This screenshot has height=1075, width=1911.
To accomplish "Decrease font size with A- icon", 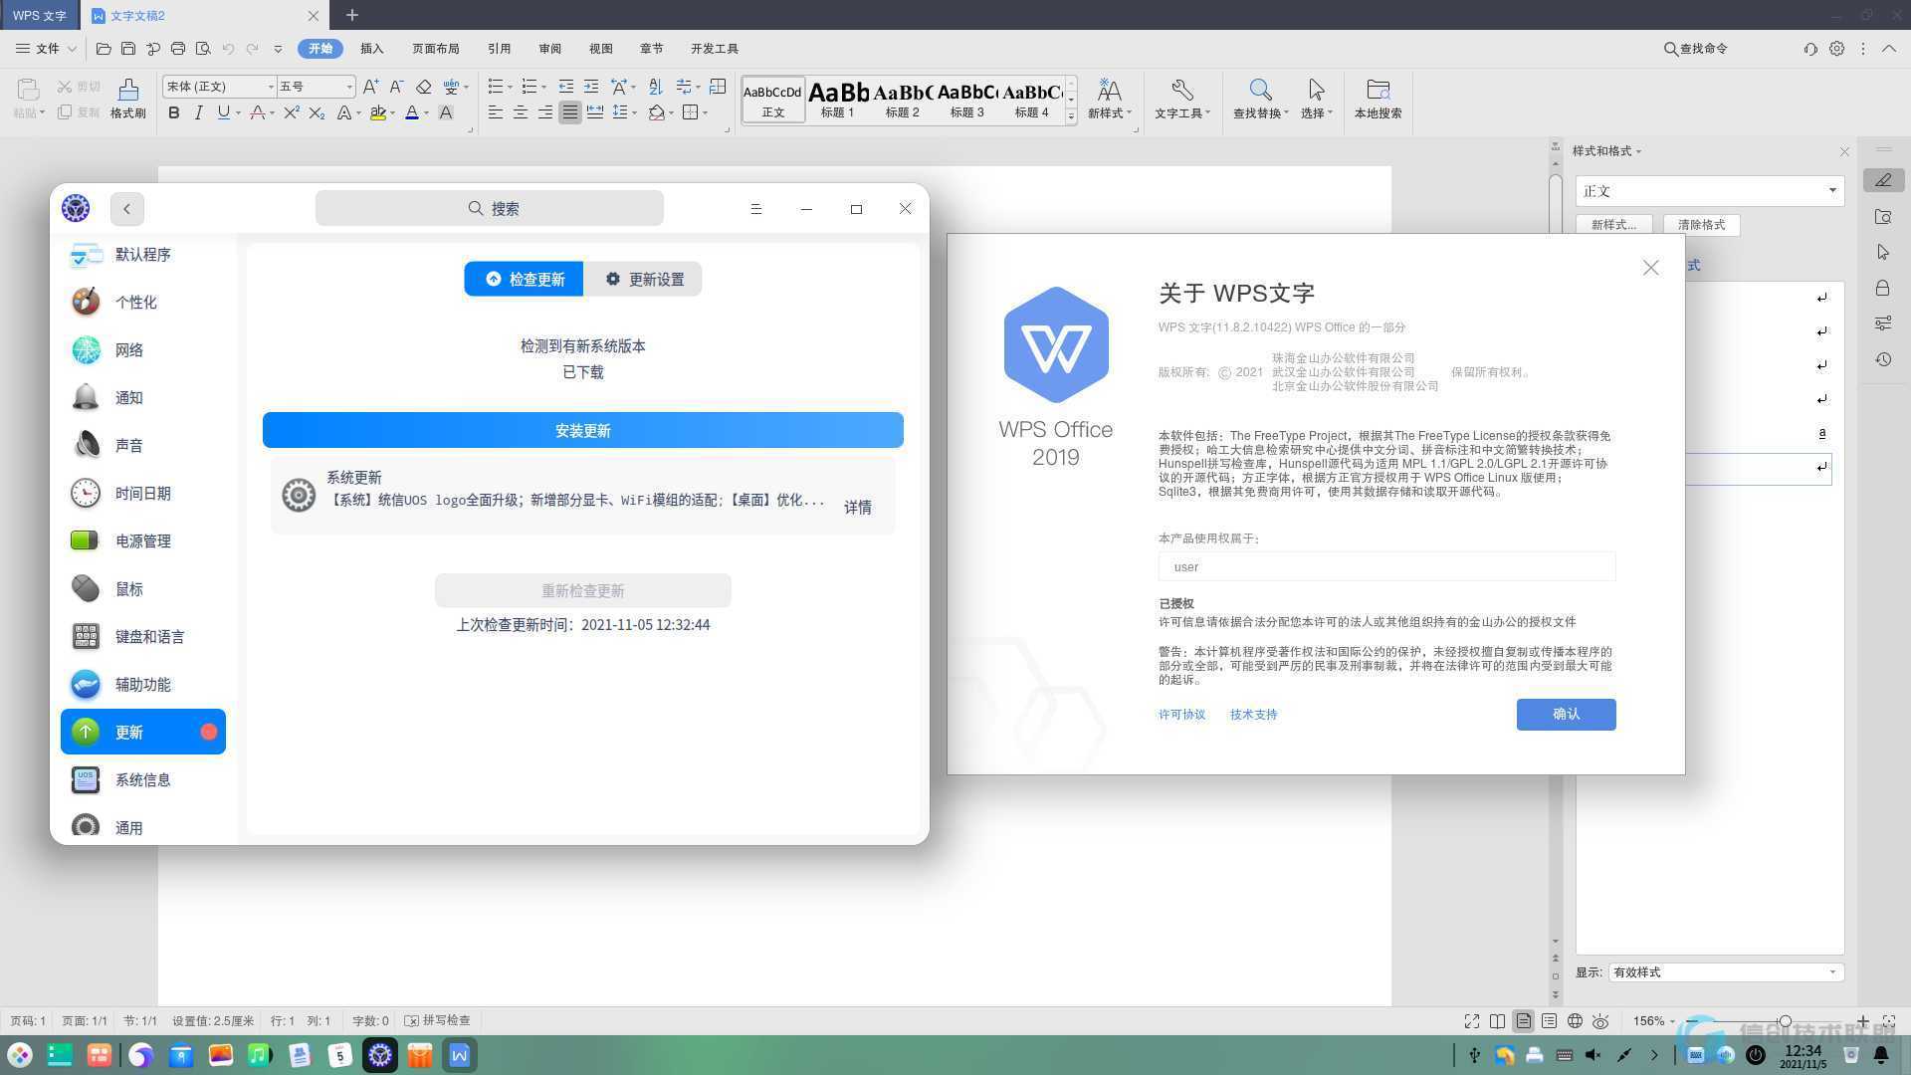I will (396, 87).
